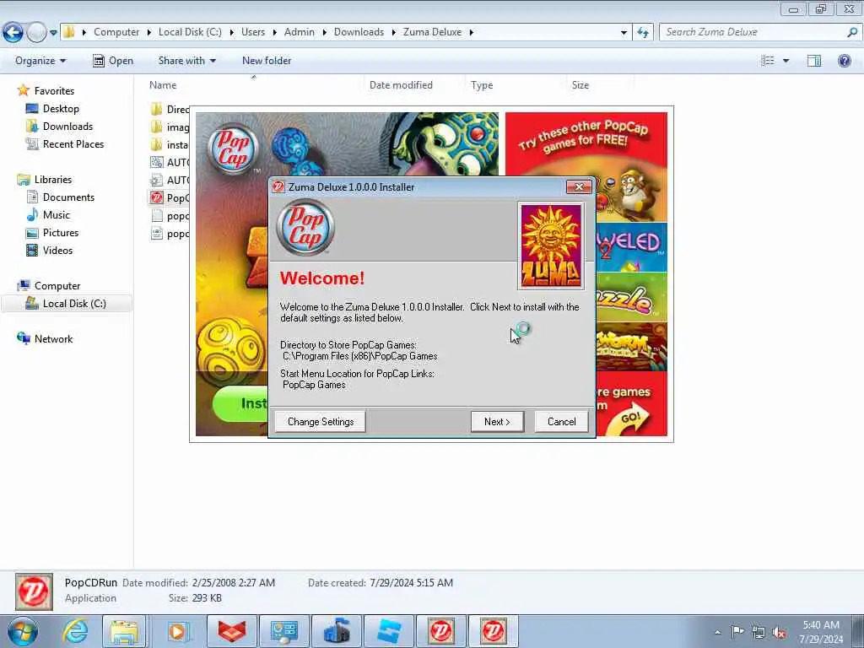Click the Bookworm game banner
Screen dimensions: 864x648
[x=631, y=347]
